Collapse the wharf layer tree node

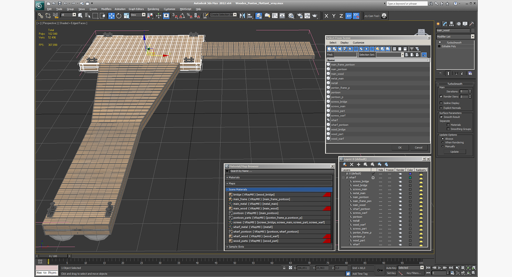[344, 178]
